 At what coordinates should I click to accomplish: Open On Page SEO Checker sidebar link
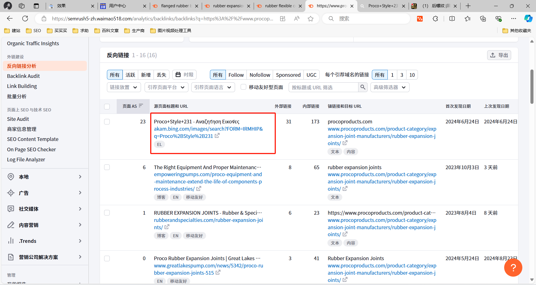click(x=32, y=149)
